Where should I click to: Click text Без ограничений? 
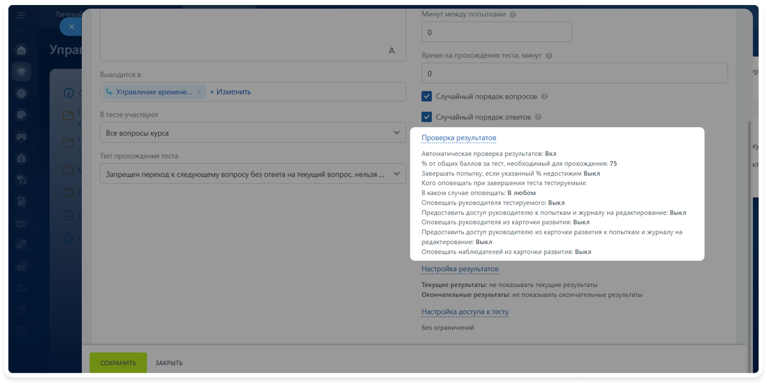(x=448, y=327)
